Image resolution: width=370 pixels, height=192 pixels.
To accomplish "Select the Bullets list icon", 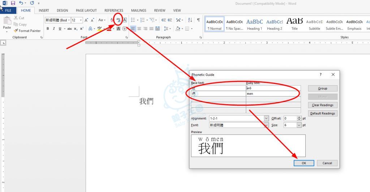I will (133, 20).
